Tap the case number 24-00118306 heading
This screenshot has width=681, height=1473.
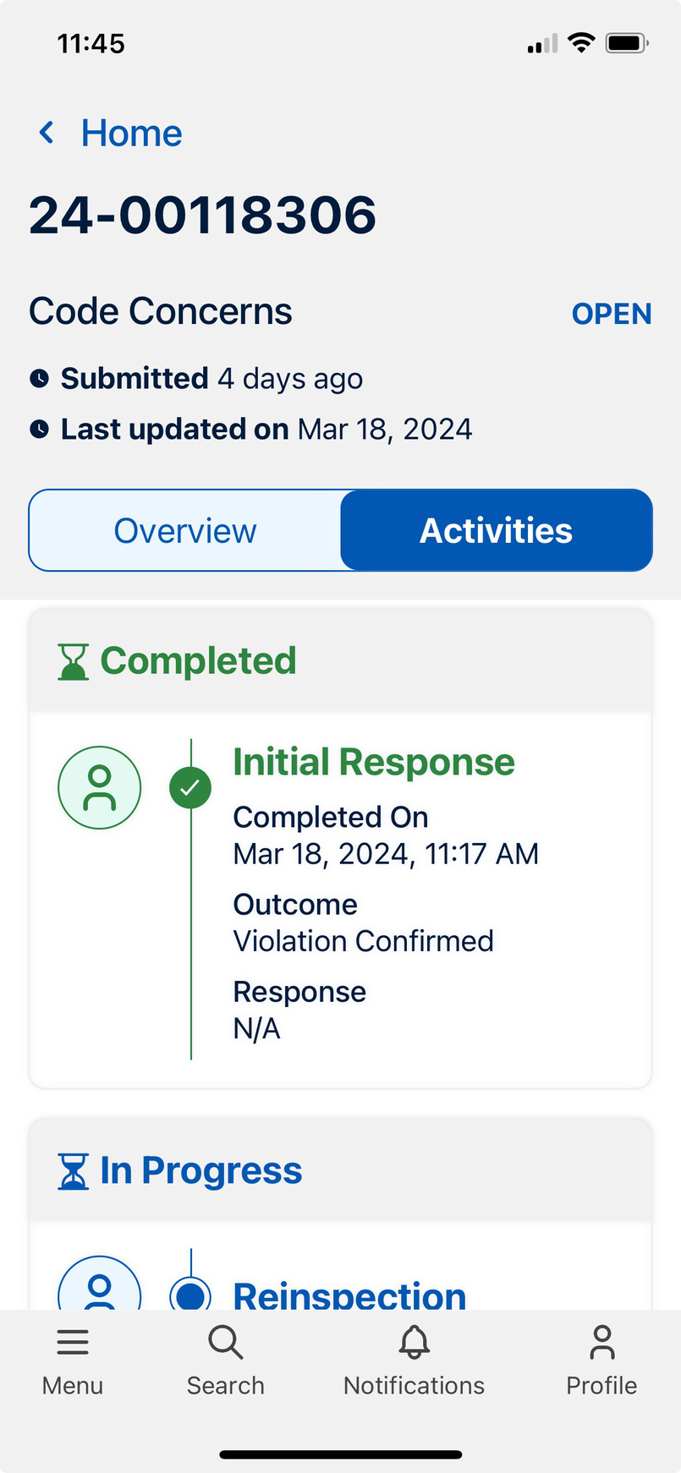click(203, 215)
